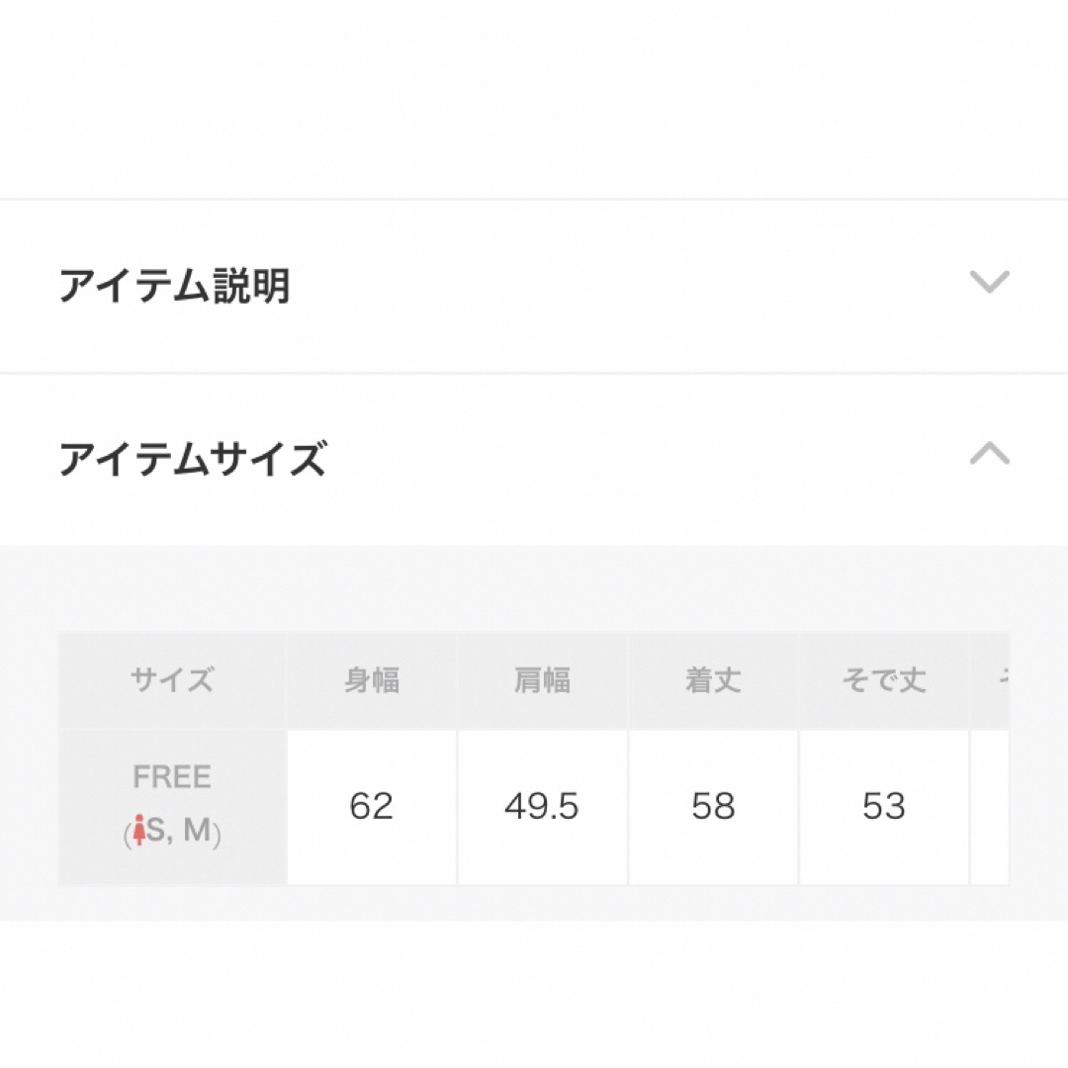Select the アイテムサイズ heading text
Viewport: 1068px width, 1068px height.
pyautogui.click(x=193, y=458)
